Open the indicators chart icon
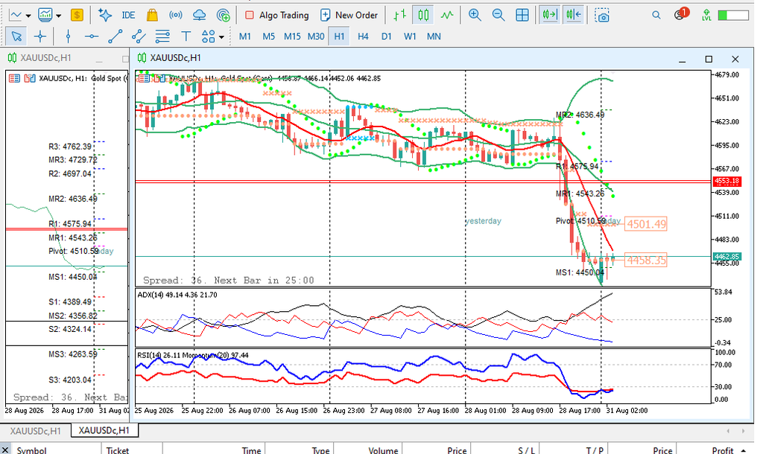 pyautogui.click(x=45, y=15)
